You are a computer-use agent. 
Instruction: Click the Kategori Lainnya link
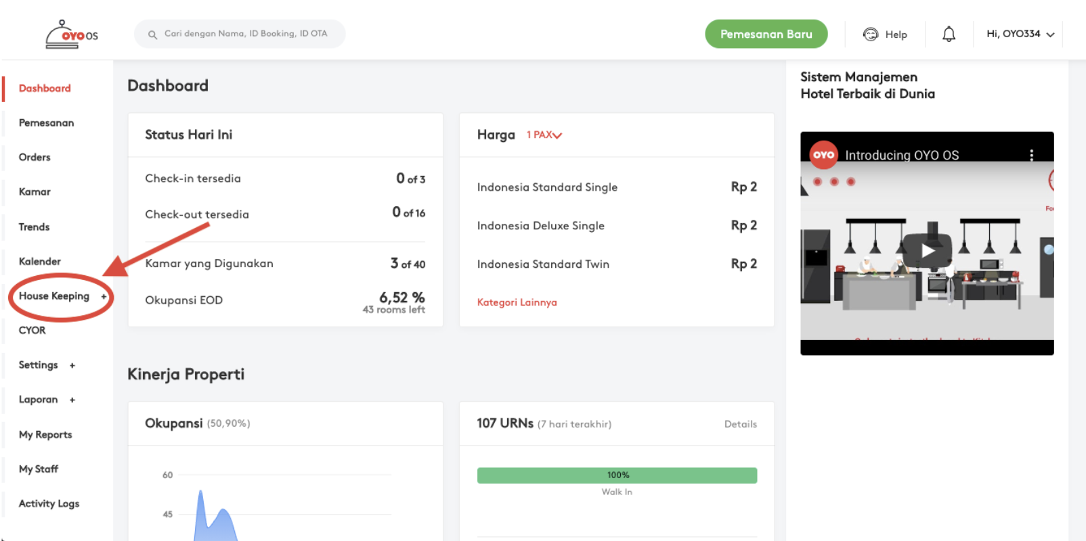point(517,302)
